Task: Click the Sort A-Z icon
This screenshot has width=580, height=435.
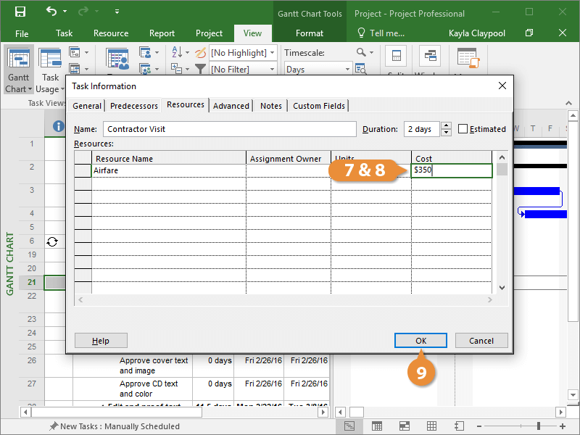Action: pyautogui.click(x=176, y=52)
